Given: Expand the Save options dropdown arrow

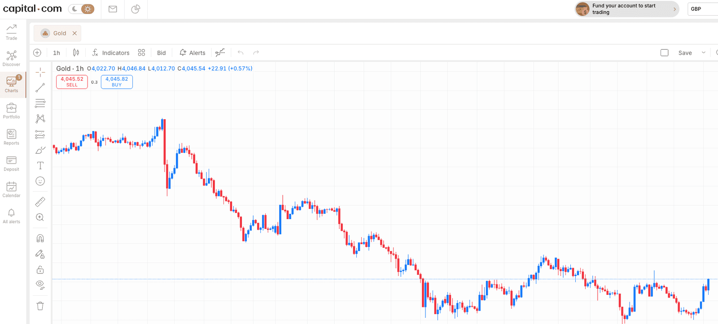Looking at the screenshot, I should click(x=704, y=52).
